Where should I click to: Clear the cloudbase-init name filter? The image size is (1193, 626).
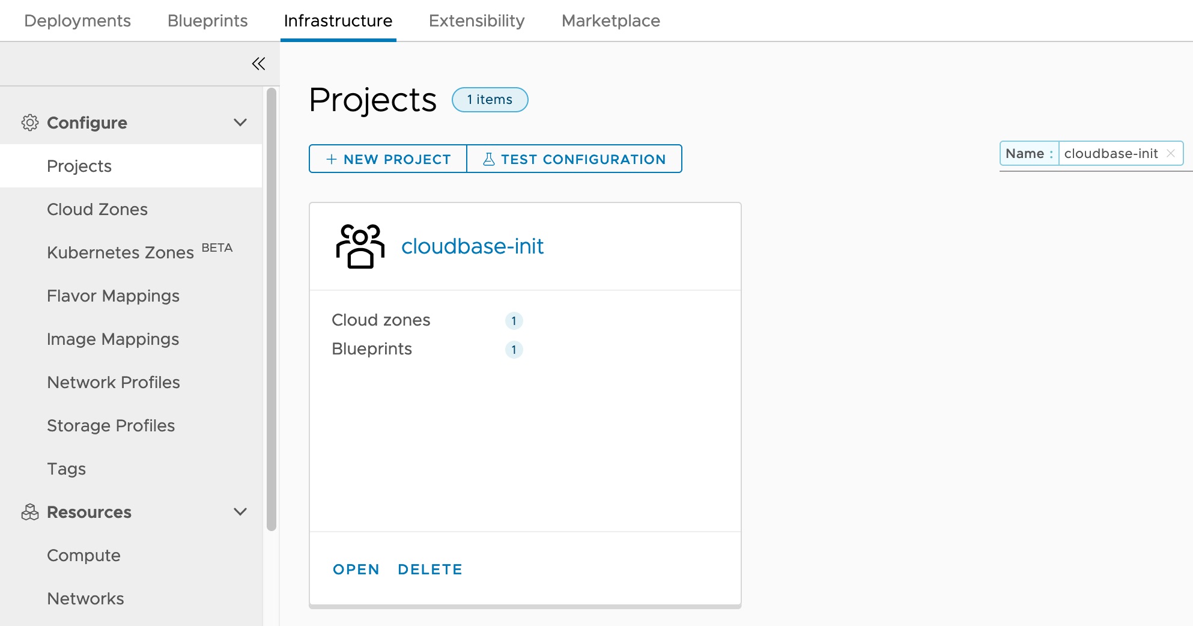click(x=1170, y=153)
